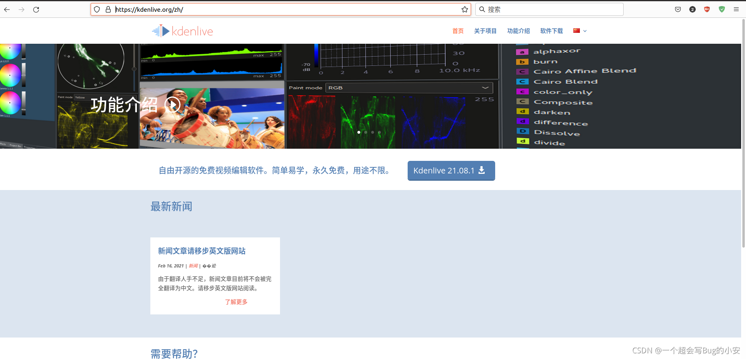
Task: Open the 新闻文章请移步英文版网站 article title
Action: [x=202, y=251]
